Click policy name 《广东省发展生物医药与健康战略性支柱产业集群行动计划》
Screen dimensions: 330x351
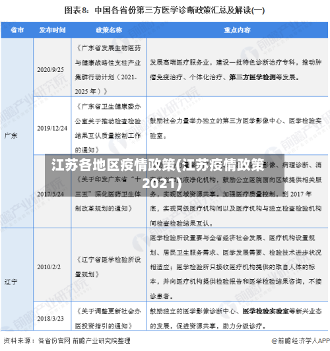[x=108, y=70]
